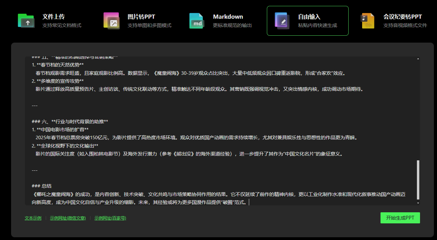The width and height of the screenshot is (437, 240).
Task: Click the heading "### 总结"
Action: click(42, 186)
